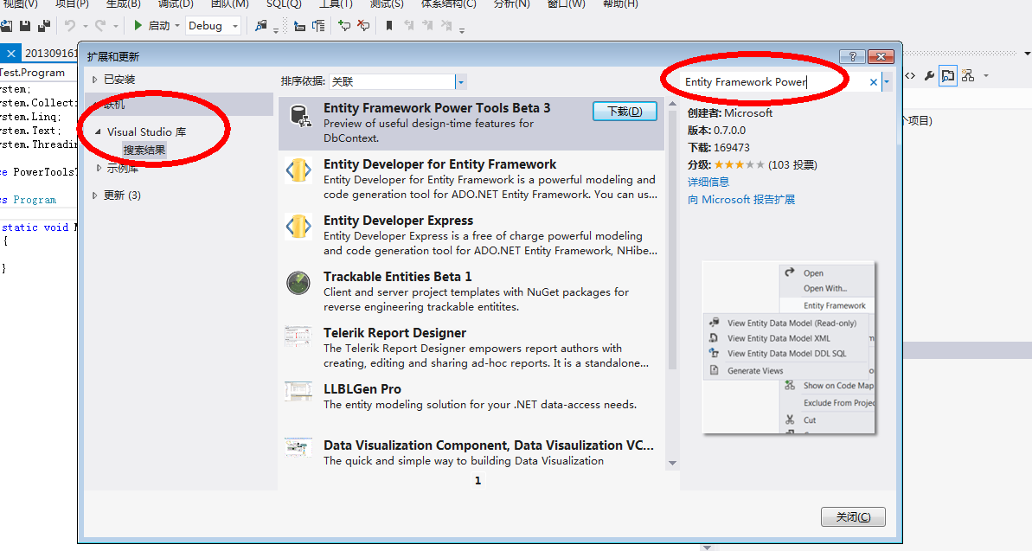Click the Data Visualization Component thumbnail
This screenshot has height=551, width=1032.
pyautogui.click(x=298, y=448)
